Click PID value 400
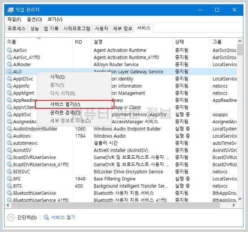248x232 pixels. tap(79, 186)
